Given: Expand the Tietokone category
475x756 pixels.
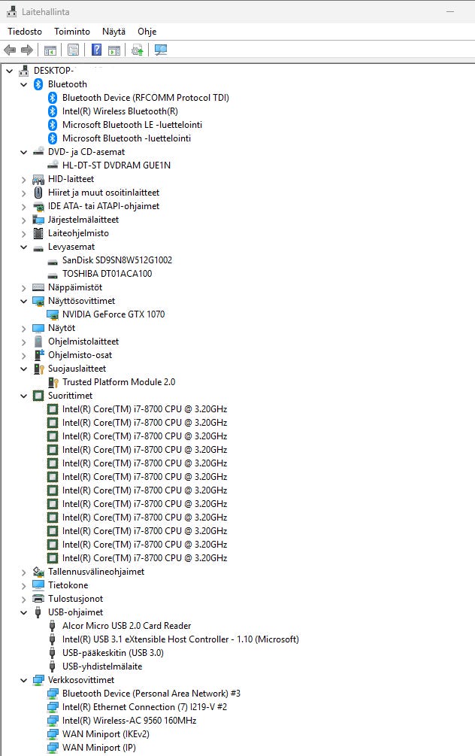Looking at the screenshot, I should 23,584.
